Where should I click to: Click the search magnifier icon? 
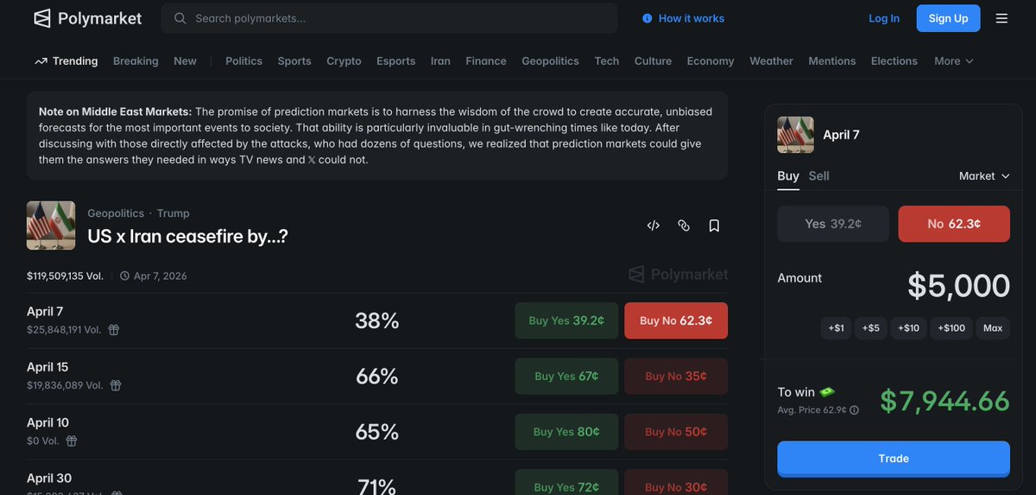pos(180,18)
